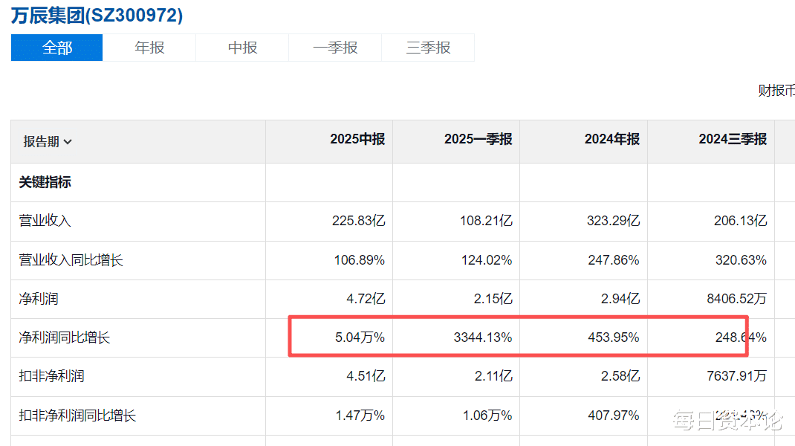The image size is (795, 446).
Task: Click the 5.04万% net profit growth cell
Action: coord(360,337)
